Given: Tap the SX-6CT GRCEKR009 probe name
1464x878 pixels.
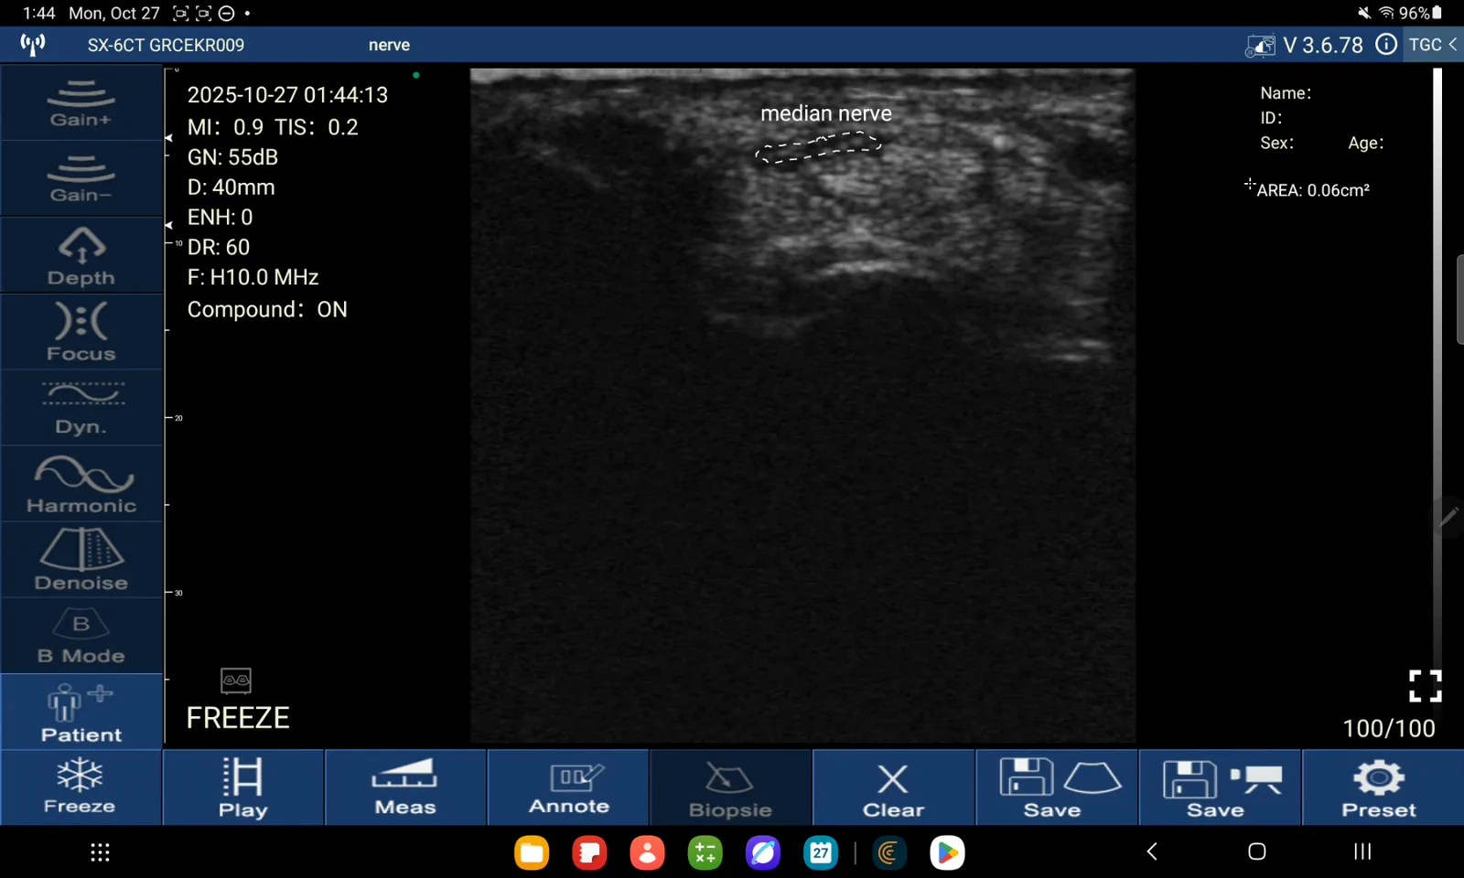Looking at the screenshot, I should [166, 45].
